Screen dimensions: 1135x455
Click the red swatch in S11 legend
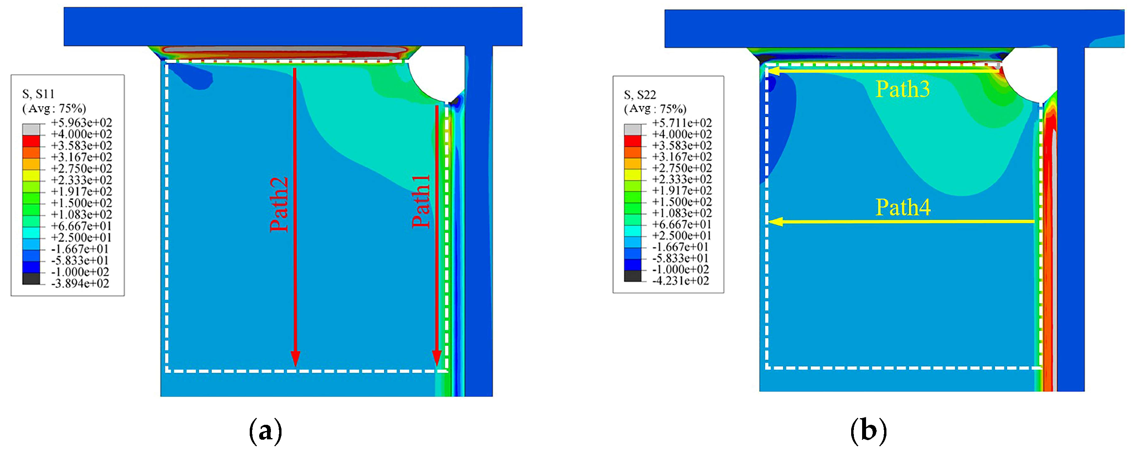(x=31, y=141)
